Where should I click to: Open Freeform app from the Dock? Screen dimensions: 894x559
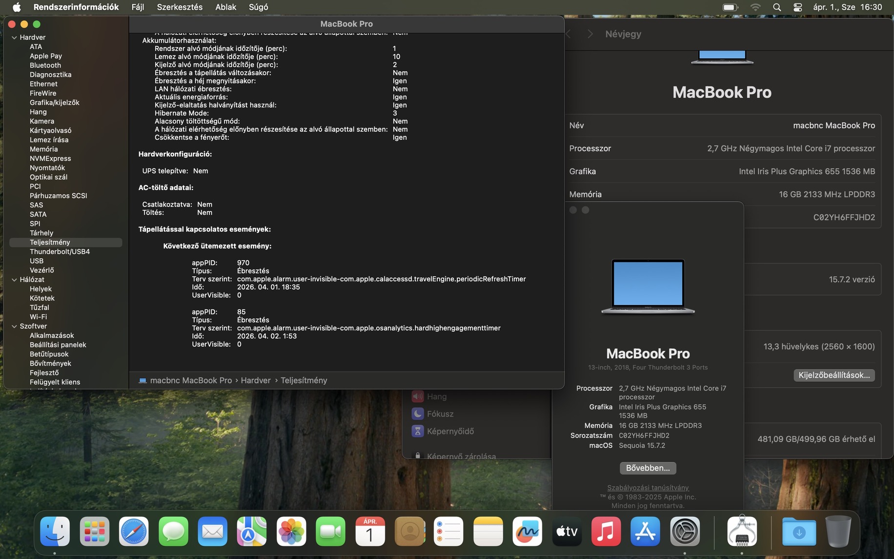[x=527, y=531]
